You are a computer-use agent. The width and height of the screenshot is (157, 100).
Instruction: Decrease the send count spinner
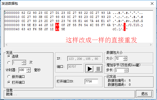24,64
